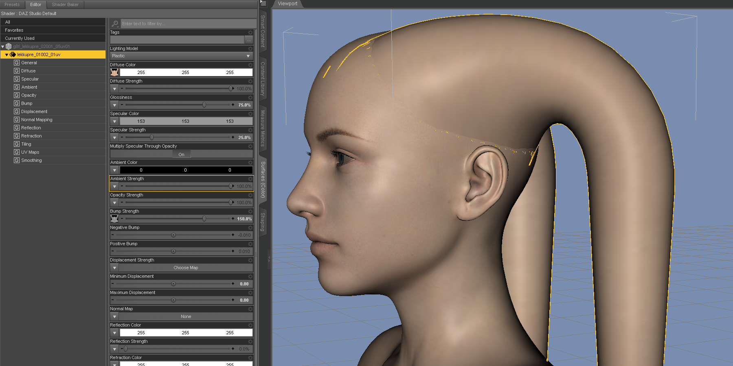Show Favorites properties filter
This screenshot has width=733, height=366.
point(53,30)
